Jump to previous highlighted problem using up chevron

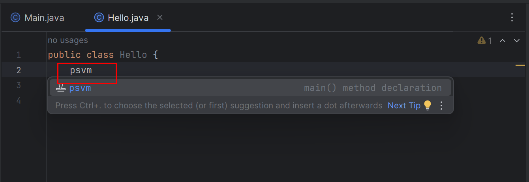coord(503,41)
